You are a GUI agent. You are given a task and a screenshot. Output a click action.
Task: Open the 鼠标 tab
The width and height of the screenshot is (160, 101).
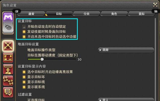[142, 14]
